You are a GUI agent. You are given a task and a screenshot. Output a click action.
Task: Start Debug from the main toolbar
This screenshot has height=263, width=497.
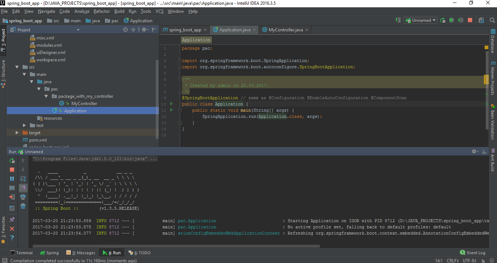tap(451, 20)
